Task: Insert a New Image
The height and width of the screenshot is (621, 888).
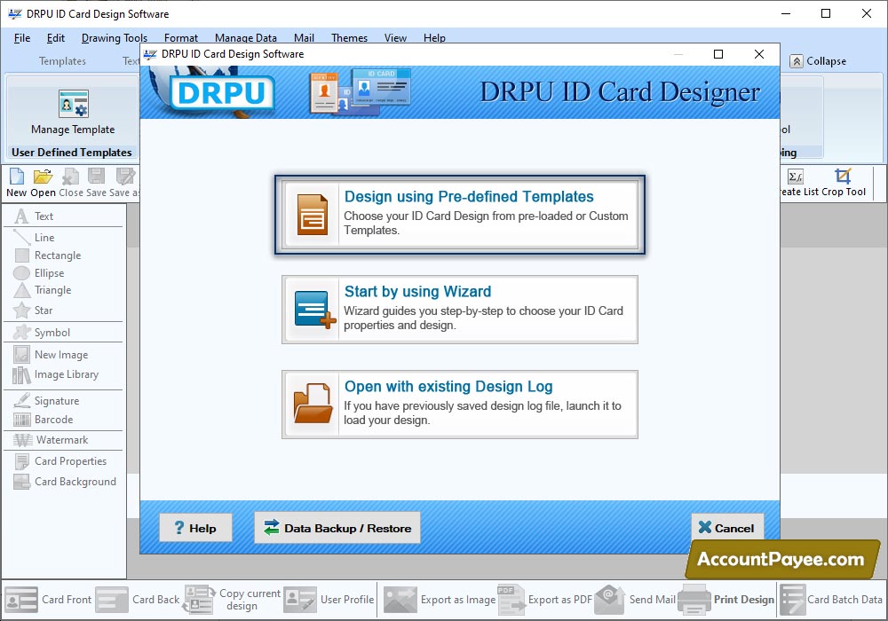Action: pyautogui.click(x=51, y=355)
